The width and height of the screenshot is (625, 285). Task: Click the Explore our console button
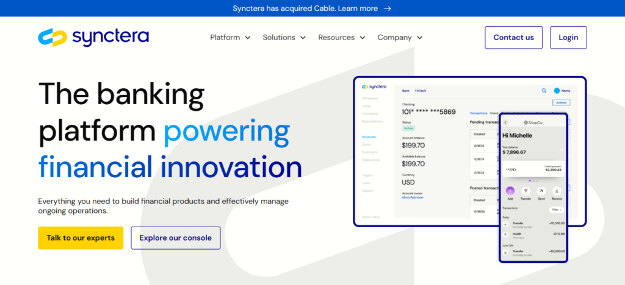pos(175,238)
